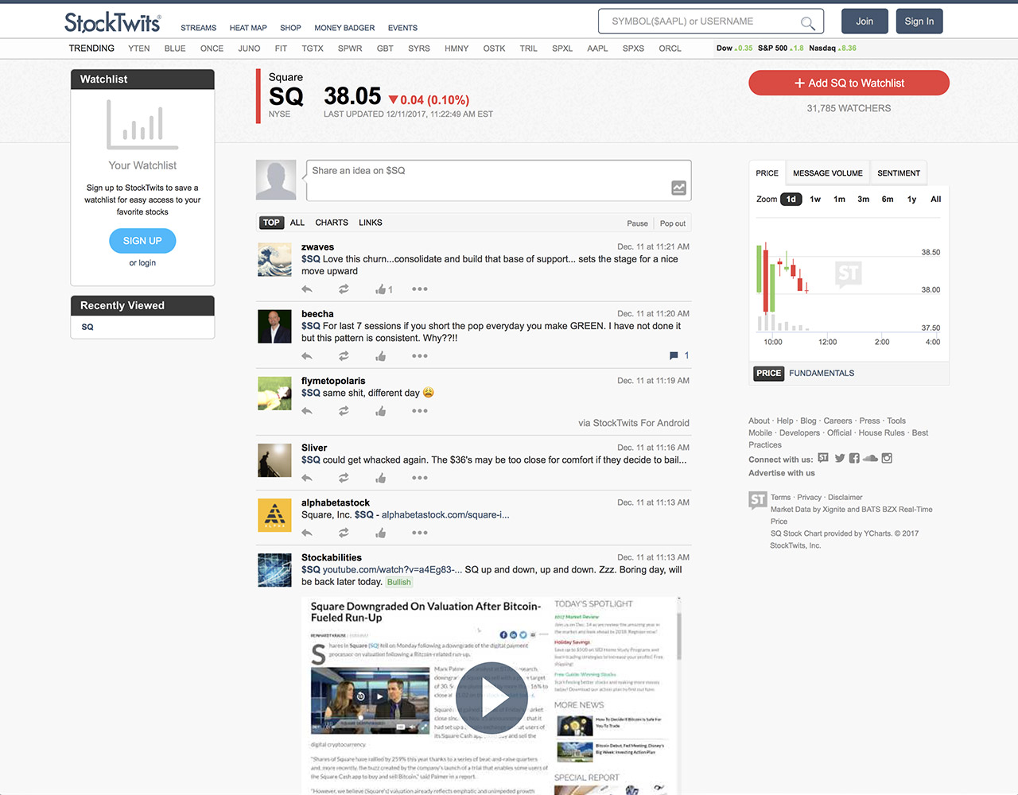Image resolution: width=1018 pixels, height=795 pixels.
Task: Switch to the MESSAGE VOLUME tab
Action: (827, 173)
